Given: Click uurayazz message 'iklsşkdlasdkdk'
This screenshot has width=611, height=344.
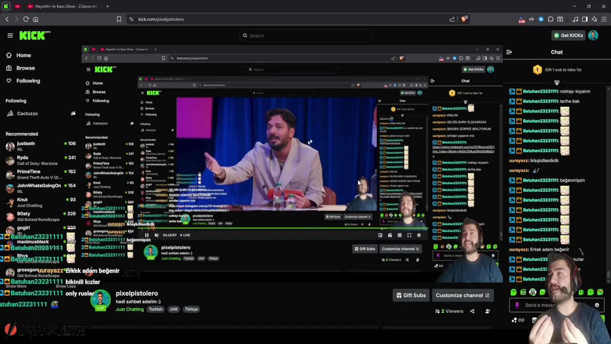Looking at the screenshot, I should (544, 161).
